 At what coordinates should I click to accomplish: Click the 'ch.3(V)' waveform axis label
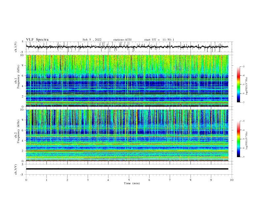click(16, 169)
